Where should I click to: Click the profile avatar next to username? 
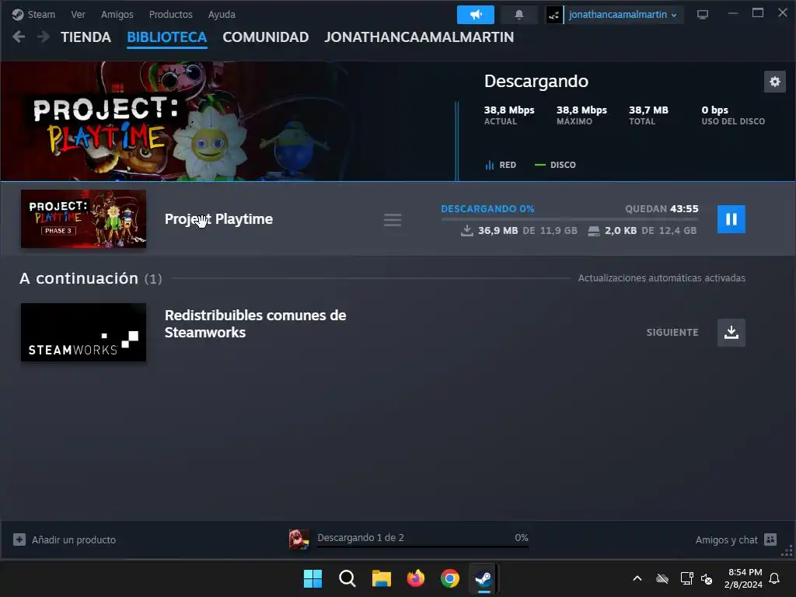pyautogui.click(x=553, y=15)
